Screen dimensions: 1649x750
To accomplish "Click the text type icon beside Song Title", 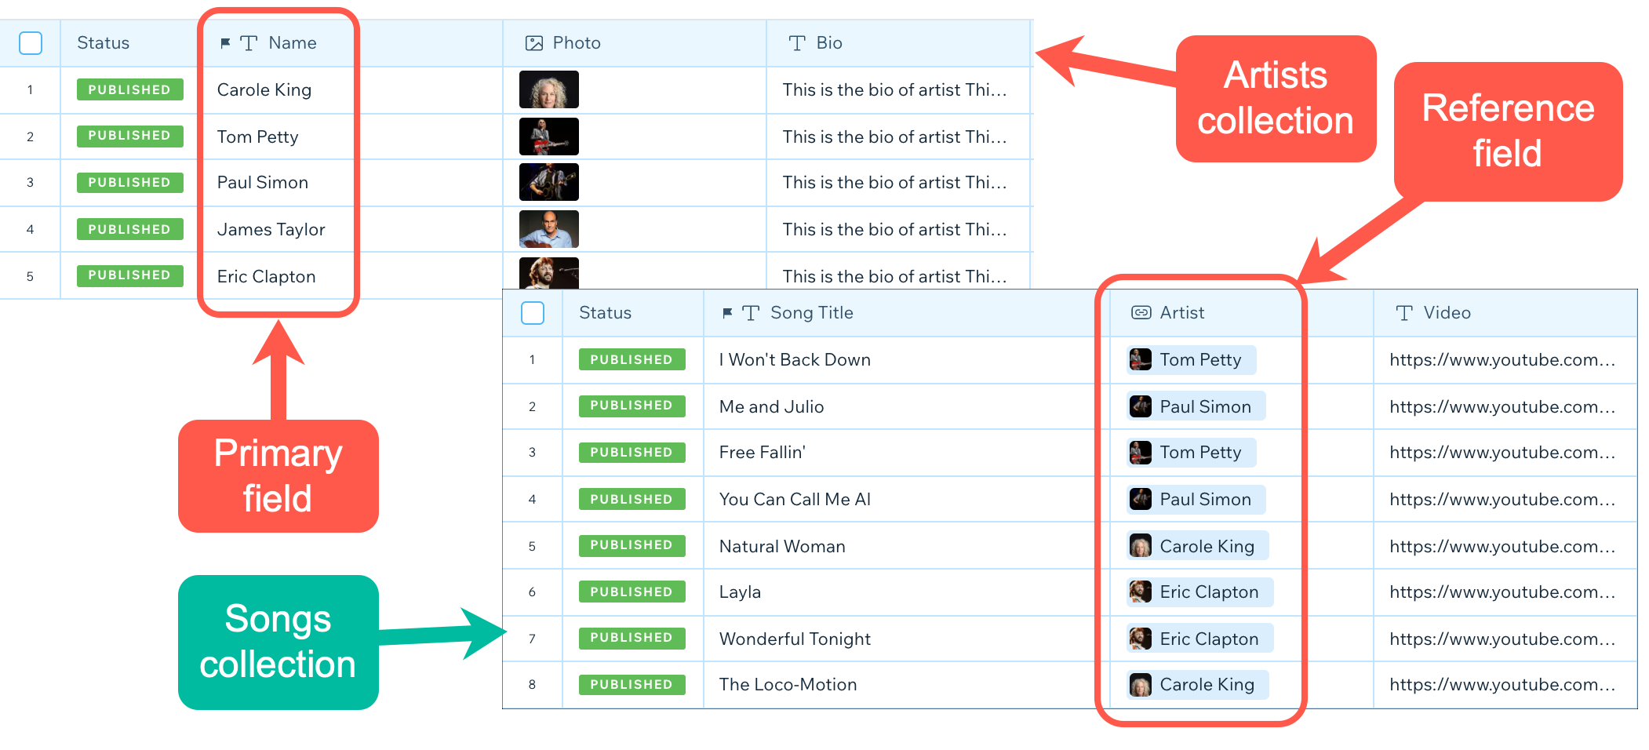I will tap(751, 312).
